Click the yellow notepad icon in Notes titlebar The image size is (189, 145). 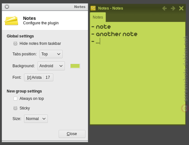click(x=93, y=8)
